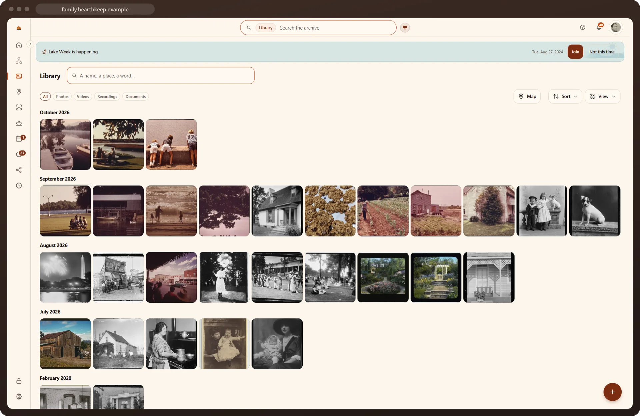Image resolution: width=640 pixels, height=416 pixels.
Task: Open the fireworks monument photo in August 2026
Action: [65, 277]
